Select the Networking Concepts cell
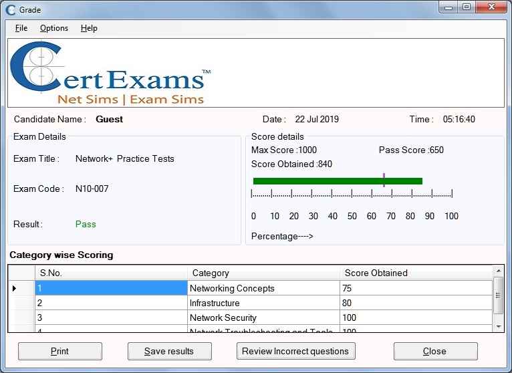 (x=263, y=288)
